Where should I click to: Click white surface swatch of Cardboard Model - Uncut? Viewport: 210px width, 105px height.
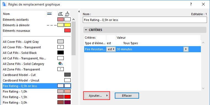[x=67, y=80]
